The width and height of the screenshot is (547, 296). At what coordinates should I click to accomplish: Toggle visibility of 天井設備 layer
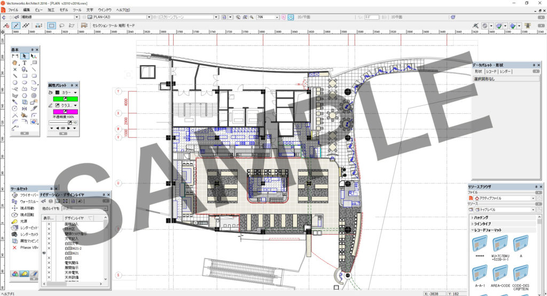tap(49, 277)
